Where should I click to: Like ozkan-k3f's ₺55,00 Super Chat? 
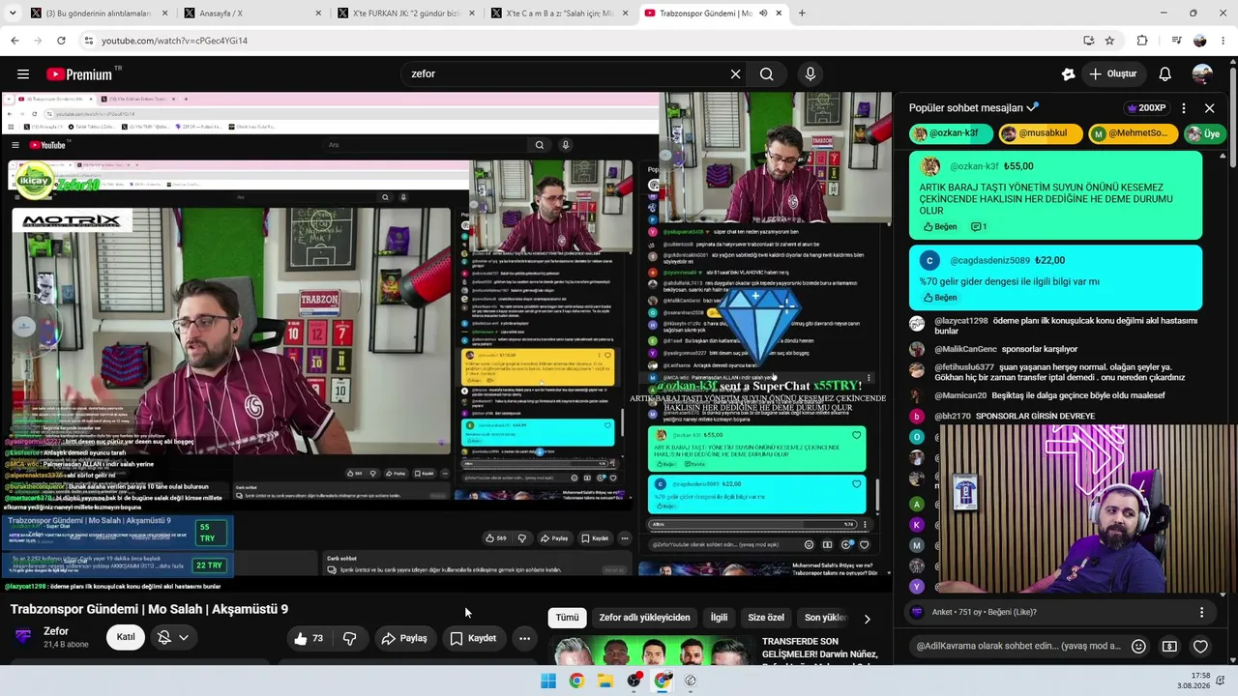click(940, 227)
